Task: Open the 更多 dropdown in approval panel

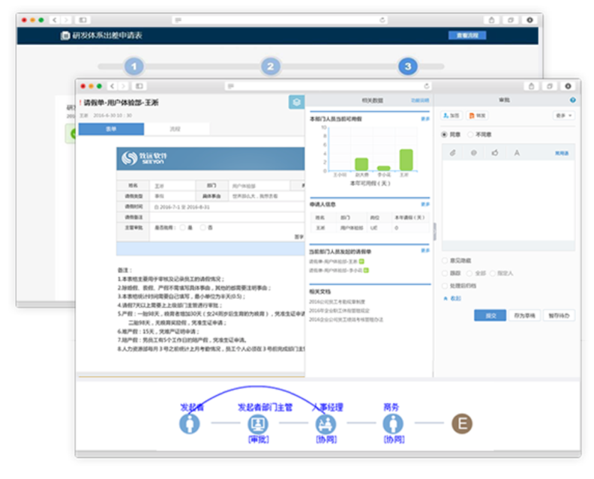Action: pos(562,116)
